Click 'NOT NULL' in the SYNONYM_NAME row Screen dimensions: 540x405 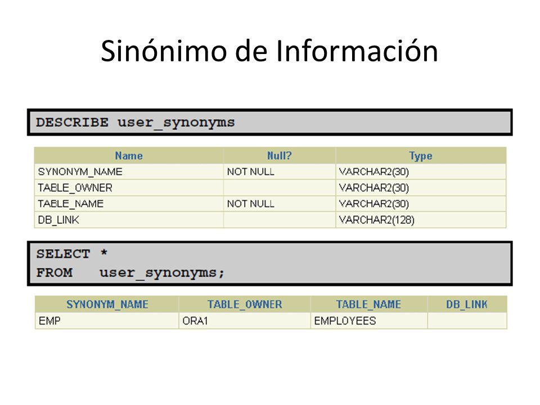click(251, 172)
